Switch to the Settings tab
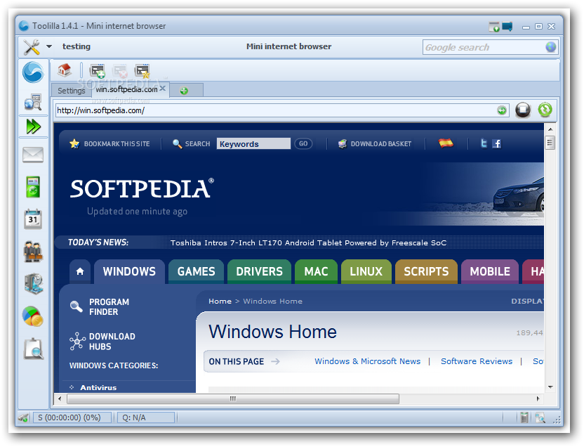Viewport: 584px width, 447px height. [71, 91]
